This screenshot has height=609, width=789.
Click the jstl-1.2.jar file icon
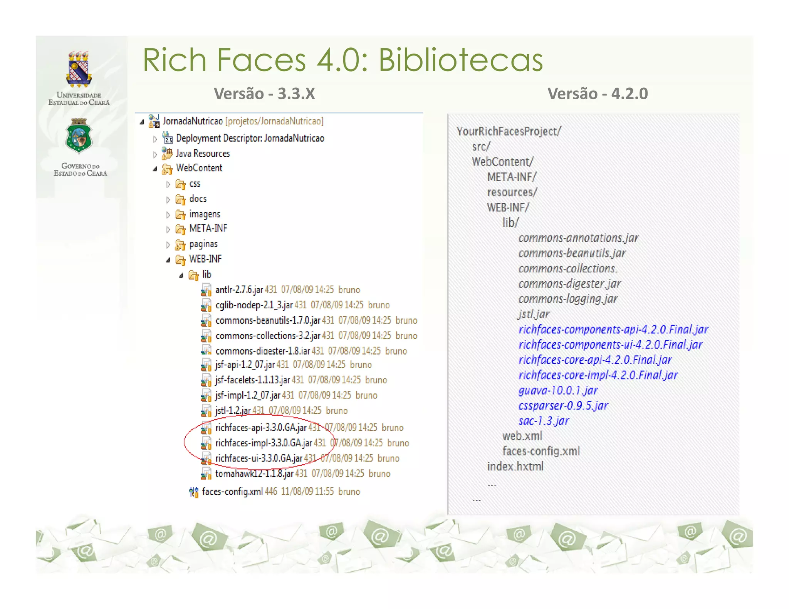coord(206,411)
